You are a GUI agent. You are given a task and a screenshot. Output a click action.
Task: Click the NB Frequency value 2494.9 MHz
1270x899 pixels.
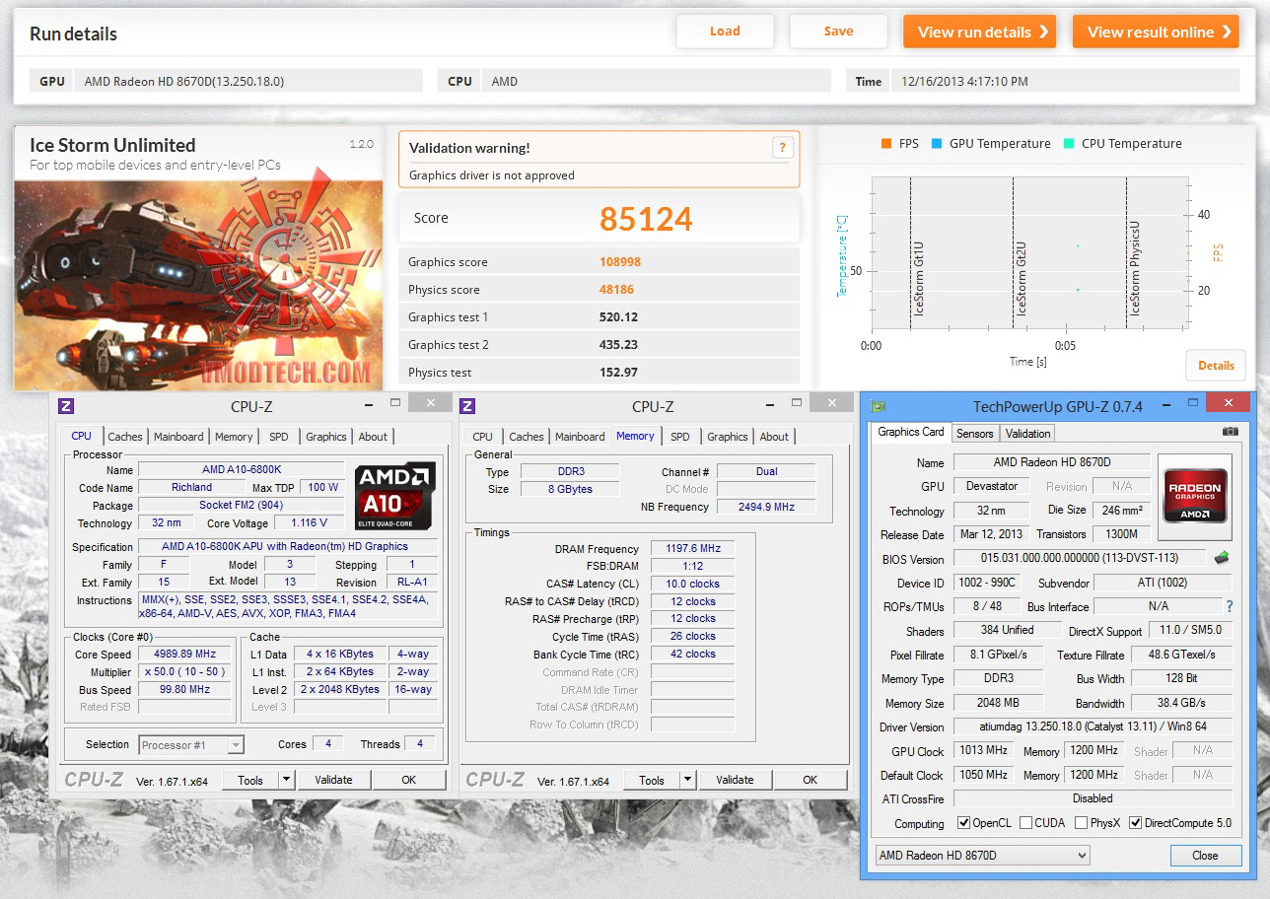coord(766,507)
